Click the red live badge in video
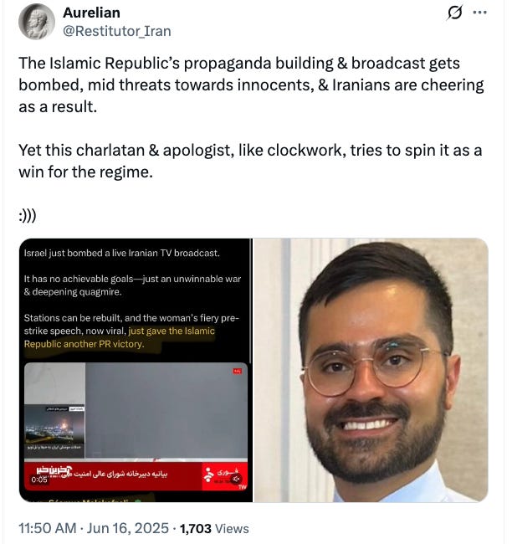Screen dimensions: 512x544 pyautogui.click(x=238, y=372)
